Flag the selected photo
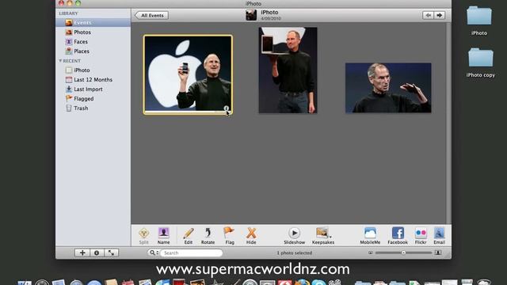Image resolution: width=507 pixels, height=285 pixels. click(230, 236)
